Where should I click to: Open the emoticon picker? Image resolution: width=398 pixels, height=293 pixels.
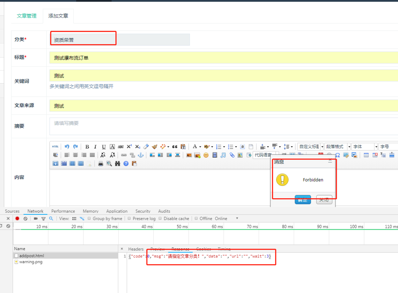206,155
